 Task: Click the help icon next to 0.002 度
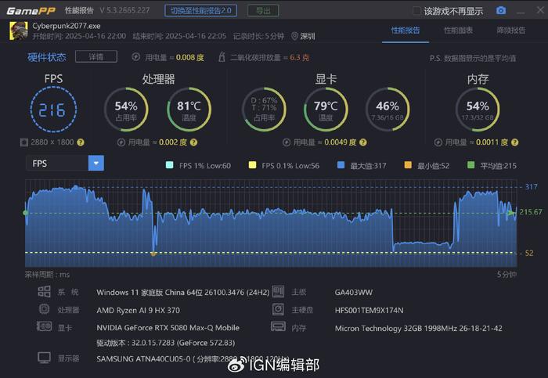(193, 142)
